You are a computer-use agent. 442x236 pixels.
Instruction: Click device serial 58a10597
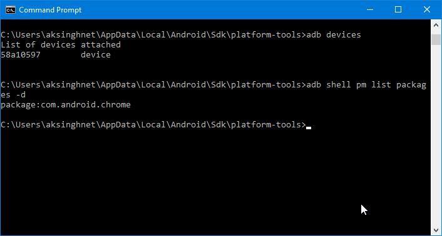(x=21, y=55)
